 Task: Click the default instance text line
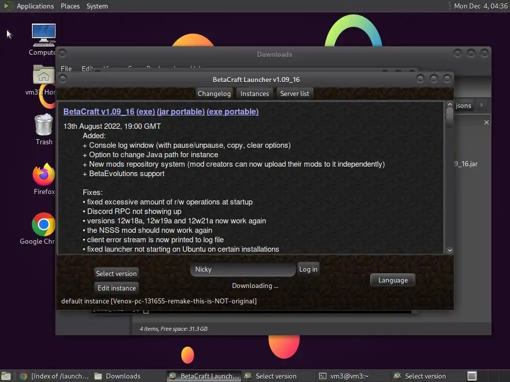click(159, 301)
